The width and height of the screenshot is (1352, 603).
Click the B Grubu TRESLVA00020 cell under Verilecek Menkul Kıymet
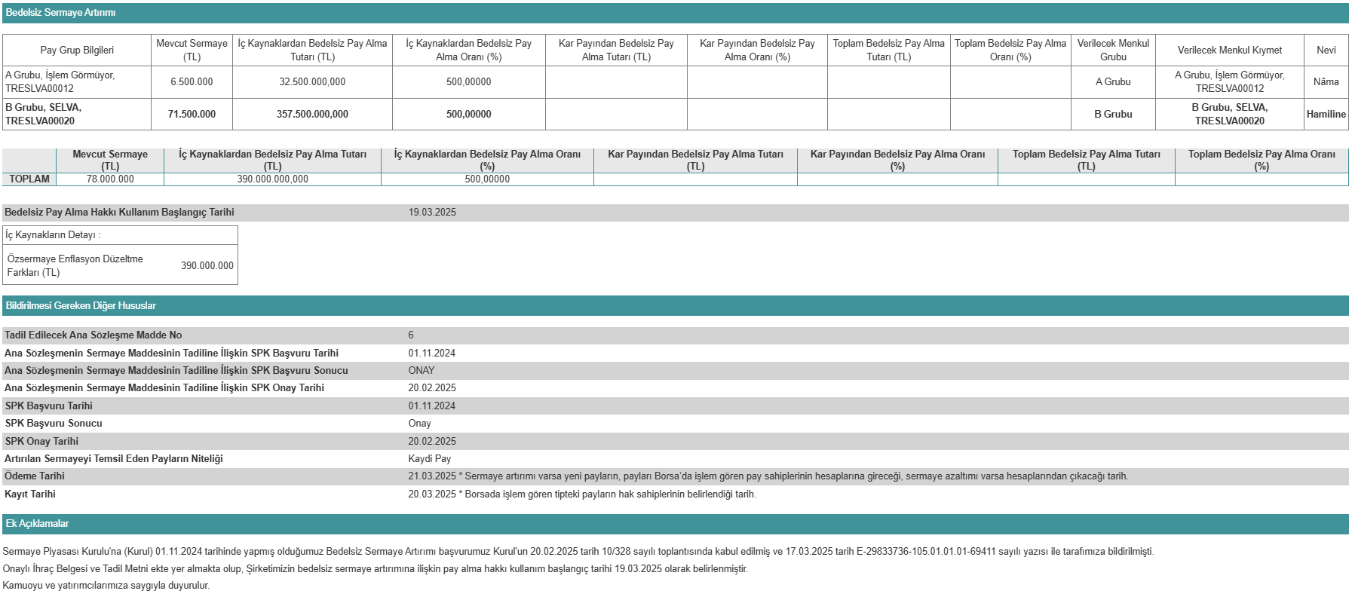coord(1229,114)
